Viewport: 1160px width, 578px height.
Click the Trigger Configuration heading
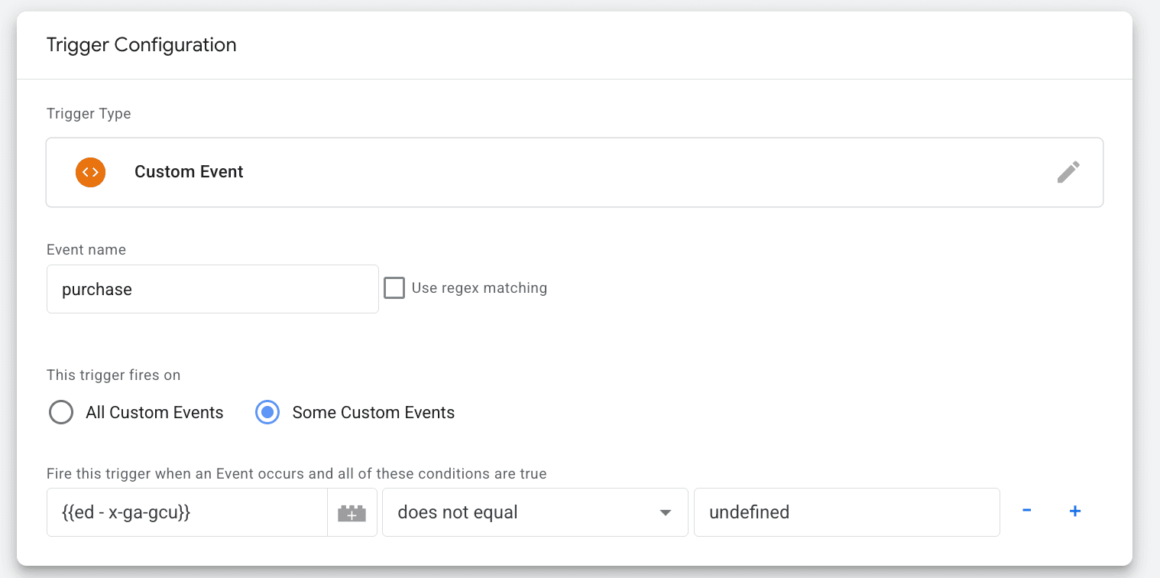click(x=141, y=45)
